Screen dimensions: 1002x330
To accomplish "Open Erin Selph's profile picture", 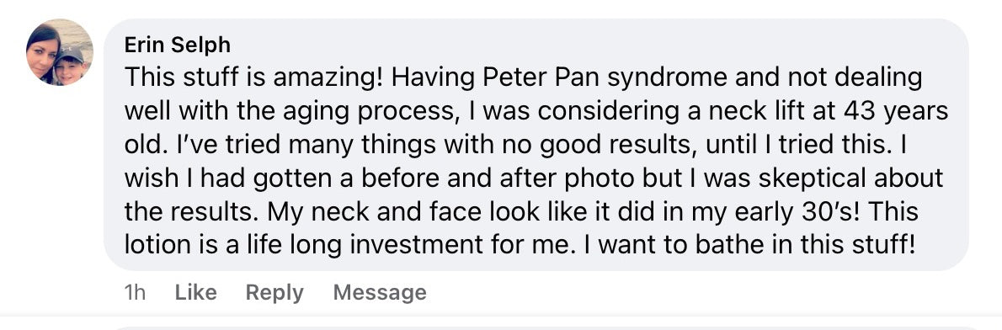I will 60,52.
